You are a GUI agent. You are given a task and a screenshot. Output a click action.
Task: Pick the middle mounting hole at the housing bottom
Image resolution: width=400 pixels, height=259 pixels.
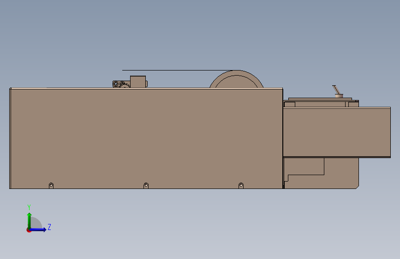146,185
